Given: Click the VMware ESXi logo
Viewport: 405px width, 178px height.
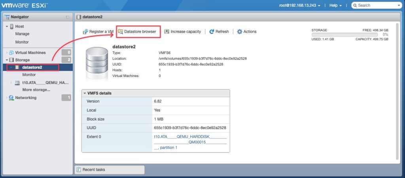Looking at the screenshot, I should pos(25,6).
